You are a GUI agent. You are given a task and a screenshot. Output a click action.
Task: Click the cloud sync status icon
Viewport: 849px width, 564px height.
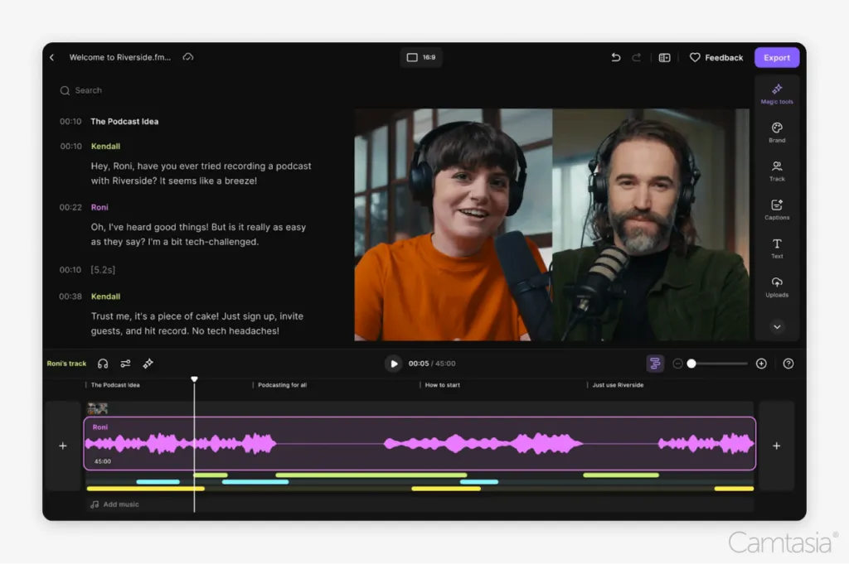pos(188,57)
